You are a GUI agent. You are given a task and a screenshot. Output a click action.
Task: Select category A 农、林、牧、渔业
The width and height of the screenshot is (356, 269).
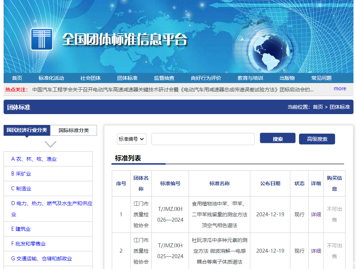click(x=34, y=159)
